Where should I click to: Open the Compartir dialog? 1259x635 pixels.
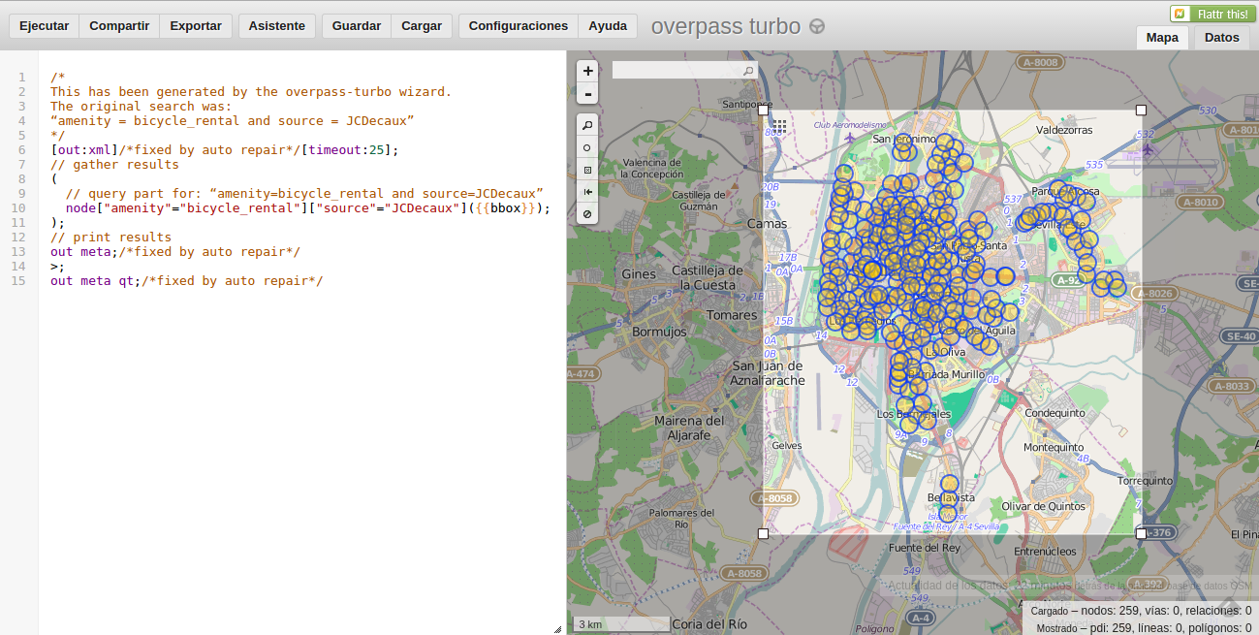pyautogui.click(x=119, y=26)
